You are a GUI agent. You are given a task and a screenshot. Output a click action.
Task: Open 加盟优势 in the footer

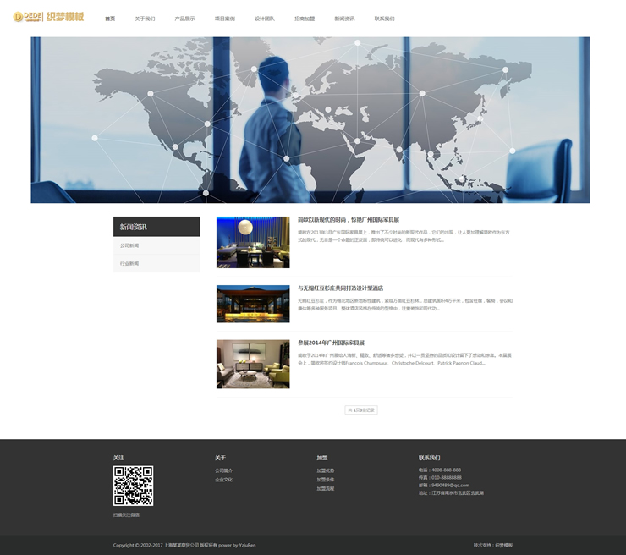(x=326, y=470)
